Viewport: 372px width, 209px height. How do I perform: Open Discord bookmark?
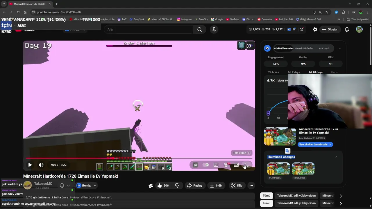pyautogui.click(x=248, y=19)
